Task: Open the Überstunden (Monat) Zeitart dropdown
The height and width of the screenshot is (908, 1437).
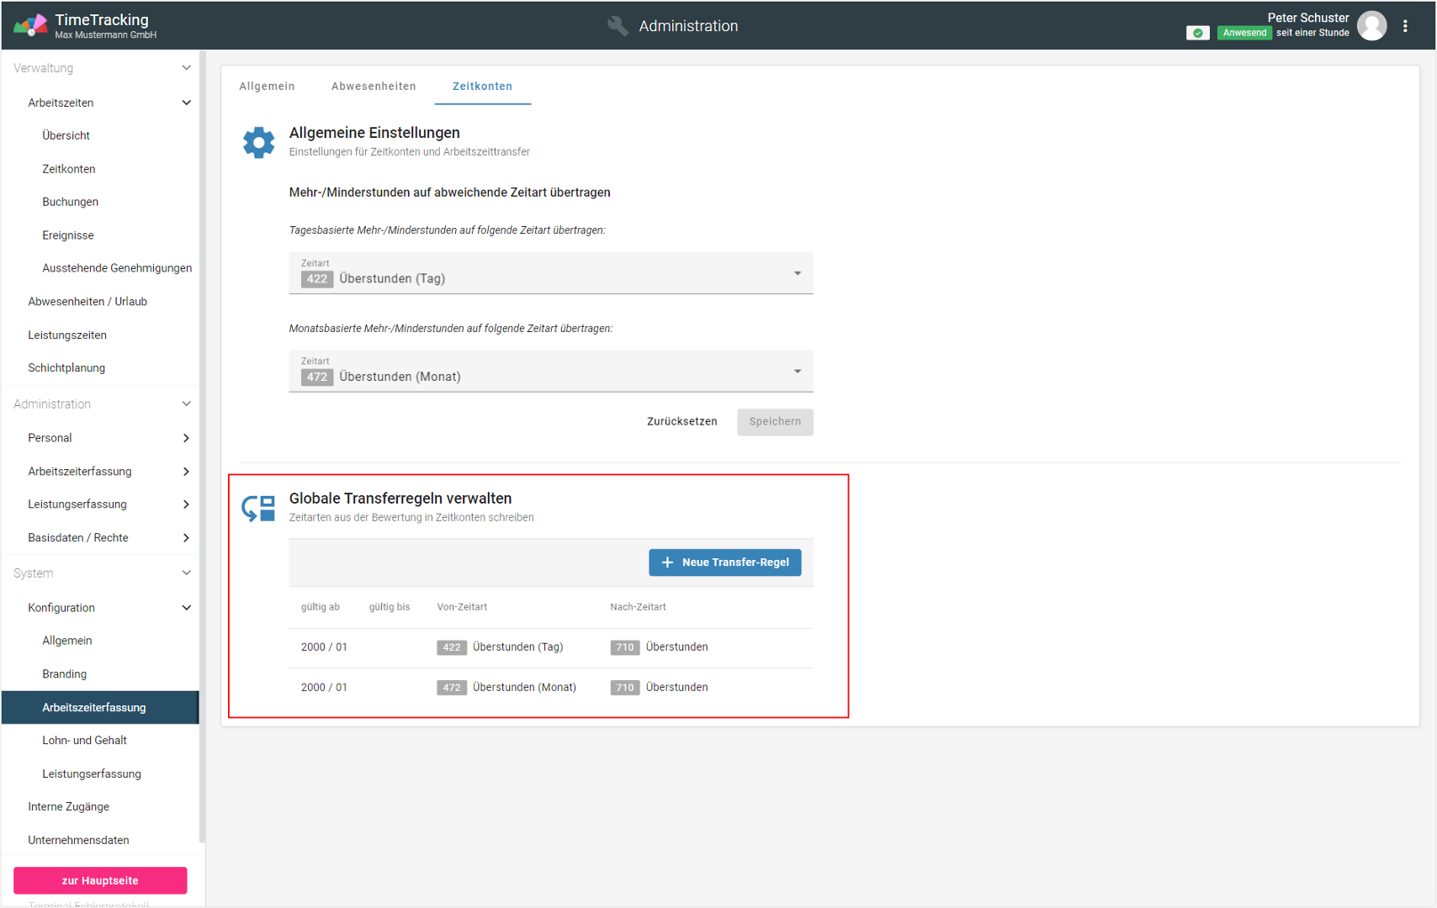Action: coord(550,372)
